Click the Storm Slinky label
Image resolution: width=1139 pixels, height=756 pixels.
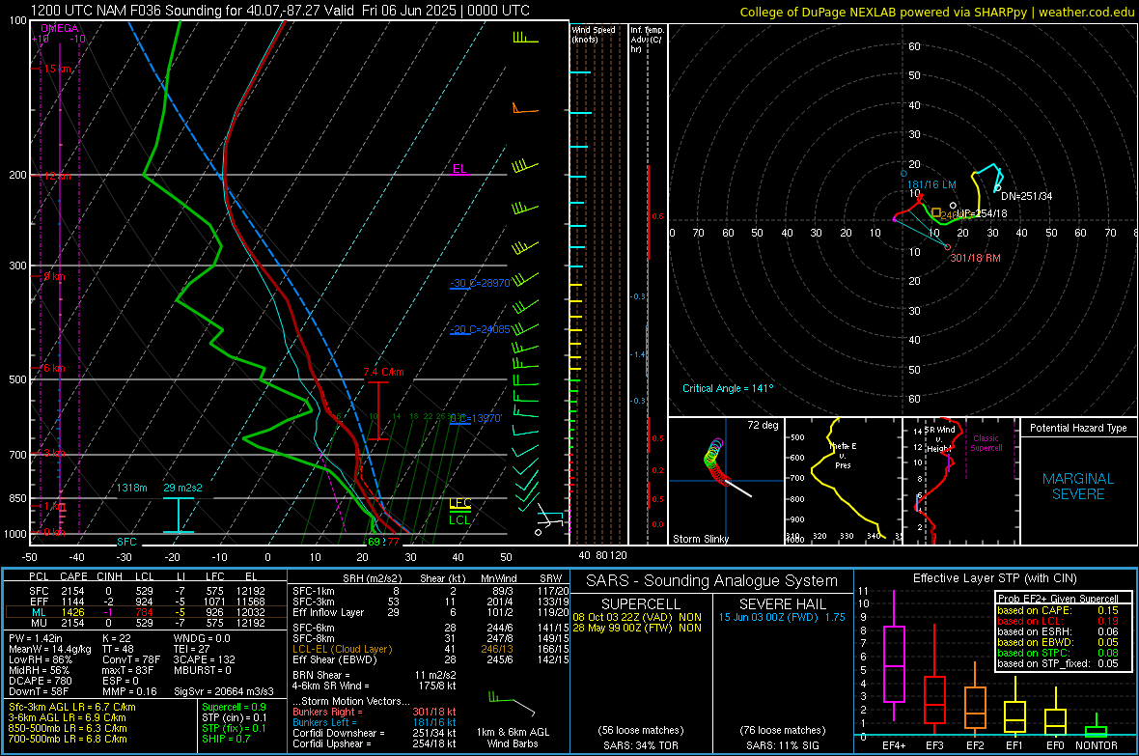tap(700, 539)
